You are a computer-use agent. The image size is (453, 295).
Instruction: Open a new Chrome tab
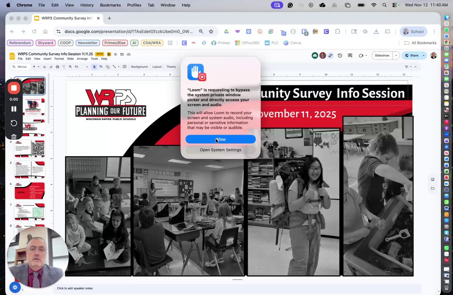[x=109, y=18]
